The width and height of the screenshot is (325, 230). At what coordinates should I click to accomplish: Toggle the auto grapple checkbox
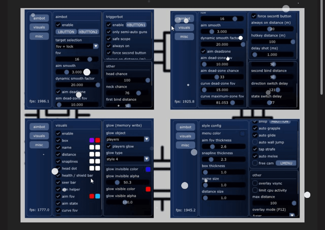click(x=255, y=128)
